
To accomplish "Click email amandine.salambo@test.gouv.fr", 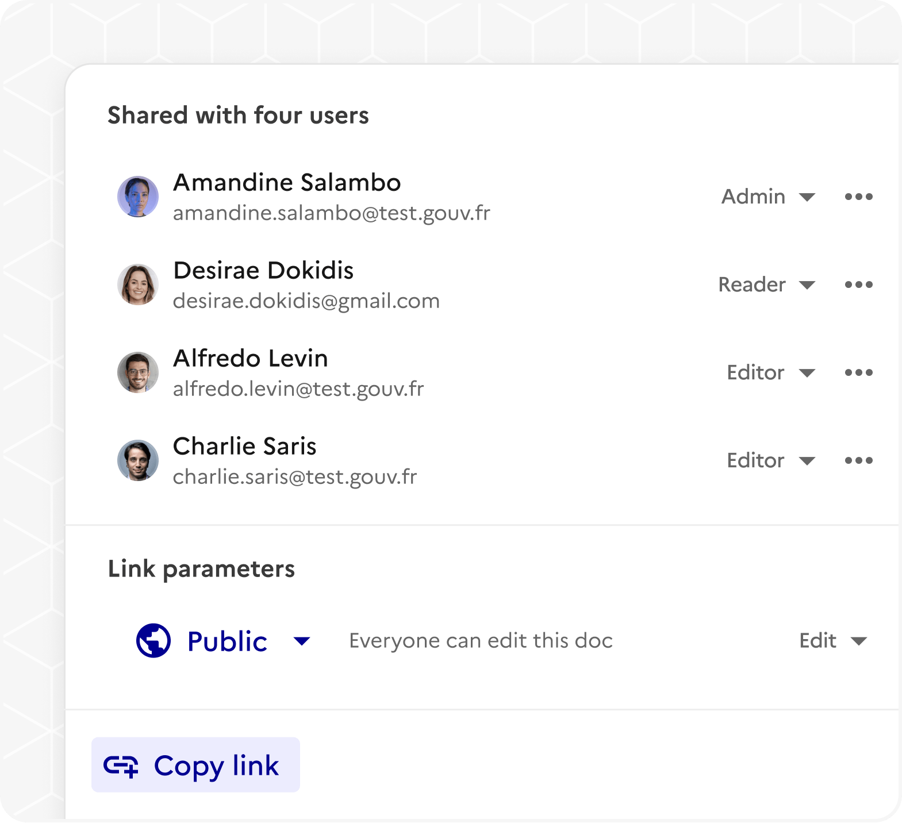I will (331, 213).
